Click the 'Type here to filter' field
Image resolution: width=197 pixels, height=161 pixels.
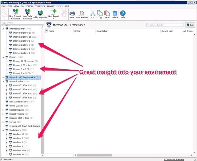165,25
